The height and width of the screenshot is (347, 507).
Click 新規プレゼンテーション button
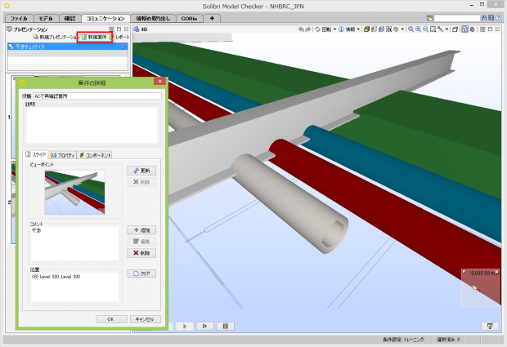click(x=56, y=37)
